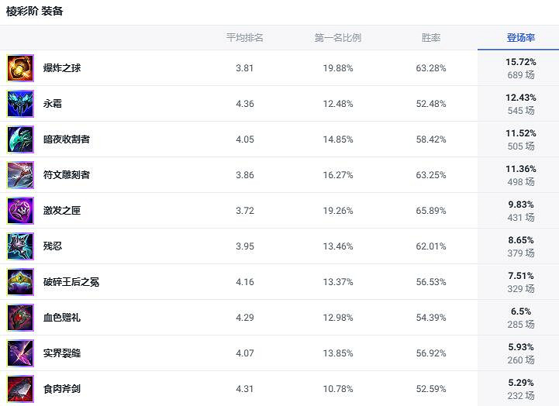Click the 实界裂隙 item icon
The height and width of the screenshot is (406, 559).
tap(20, 353)
